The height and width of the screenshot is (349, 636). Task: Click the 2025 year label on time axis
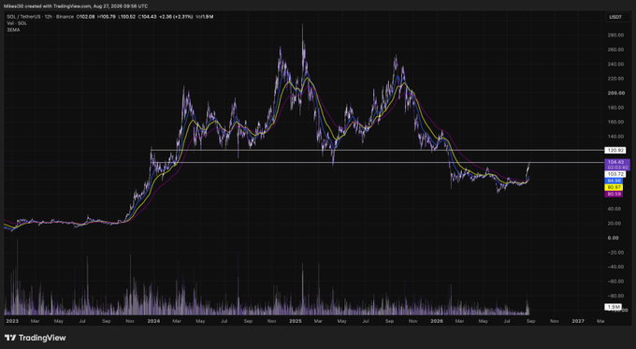pos(296,321)
